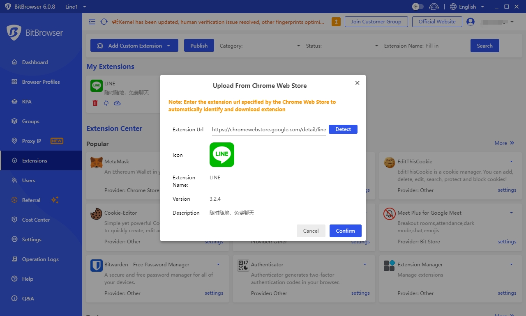The width and height of the screenshot is (526, 316).
Task: Open Proxy IP in the sidebar
Action: (41, 141)
